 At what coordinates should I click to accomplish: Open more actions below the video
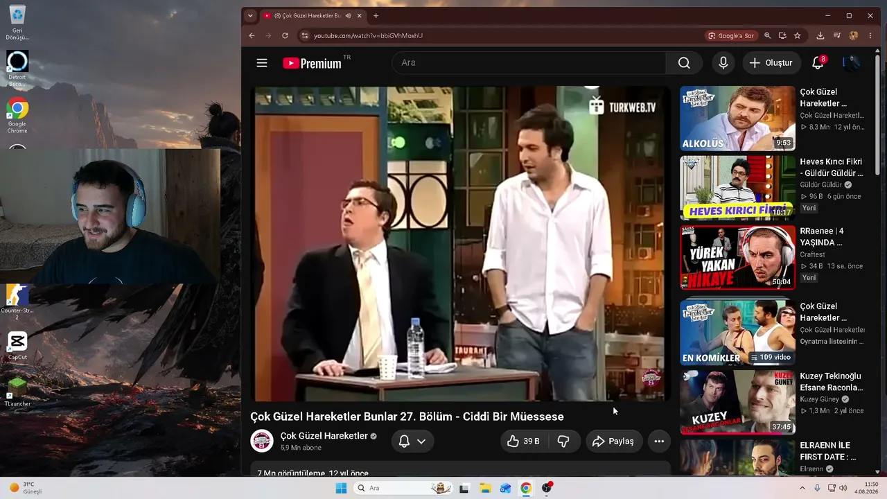(x=659, y=441)
